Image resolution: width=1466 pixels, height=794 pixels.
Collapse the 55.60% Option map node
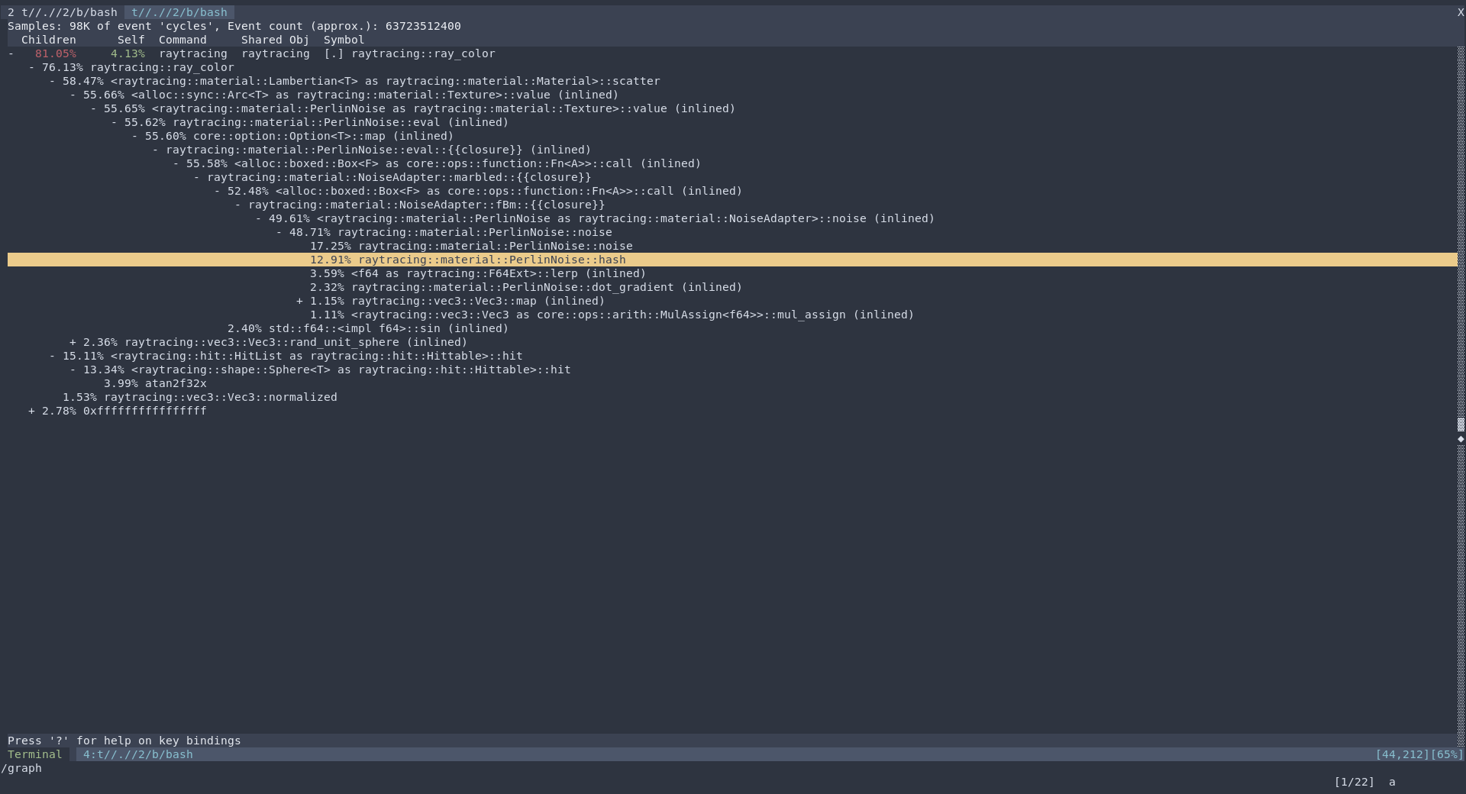pos(134,137)
